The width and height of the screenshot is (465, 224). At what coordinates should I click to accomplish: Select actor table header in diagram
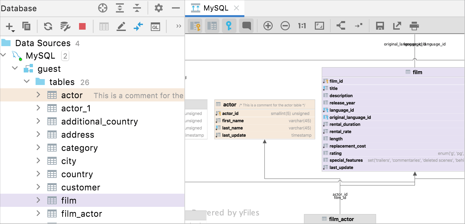265,105
